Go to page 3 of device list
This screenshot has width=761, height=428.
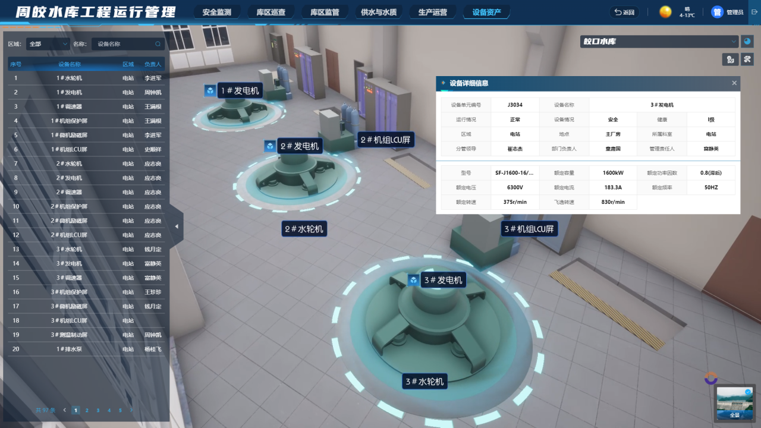[98, 410]
